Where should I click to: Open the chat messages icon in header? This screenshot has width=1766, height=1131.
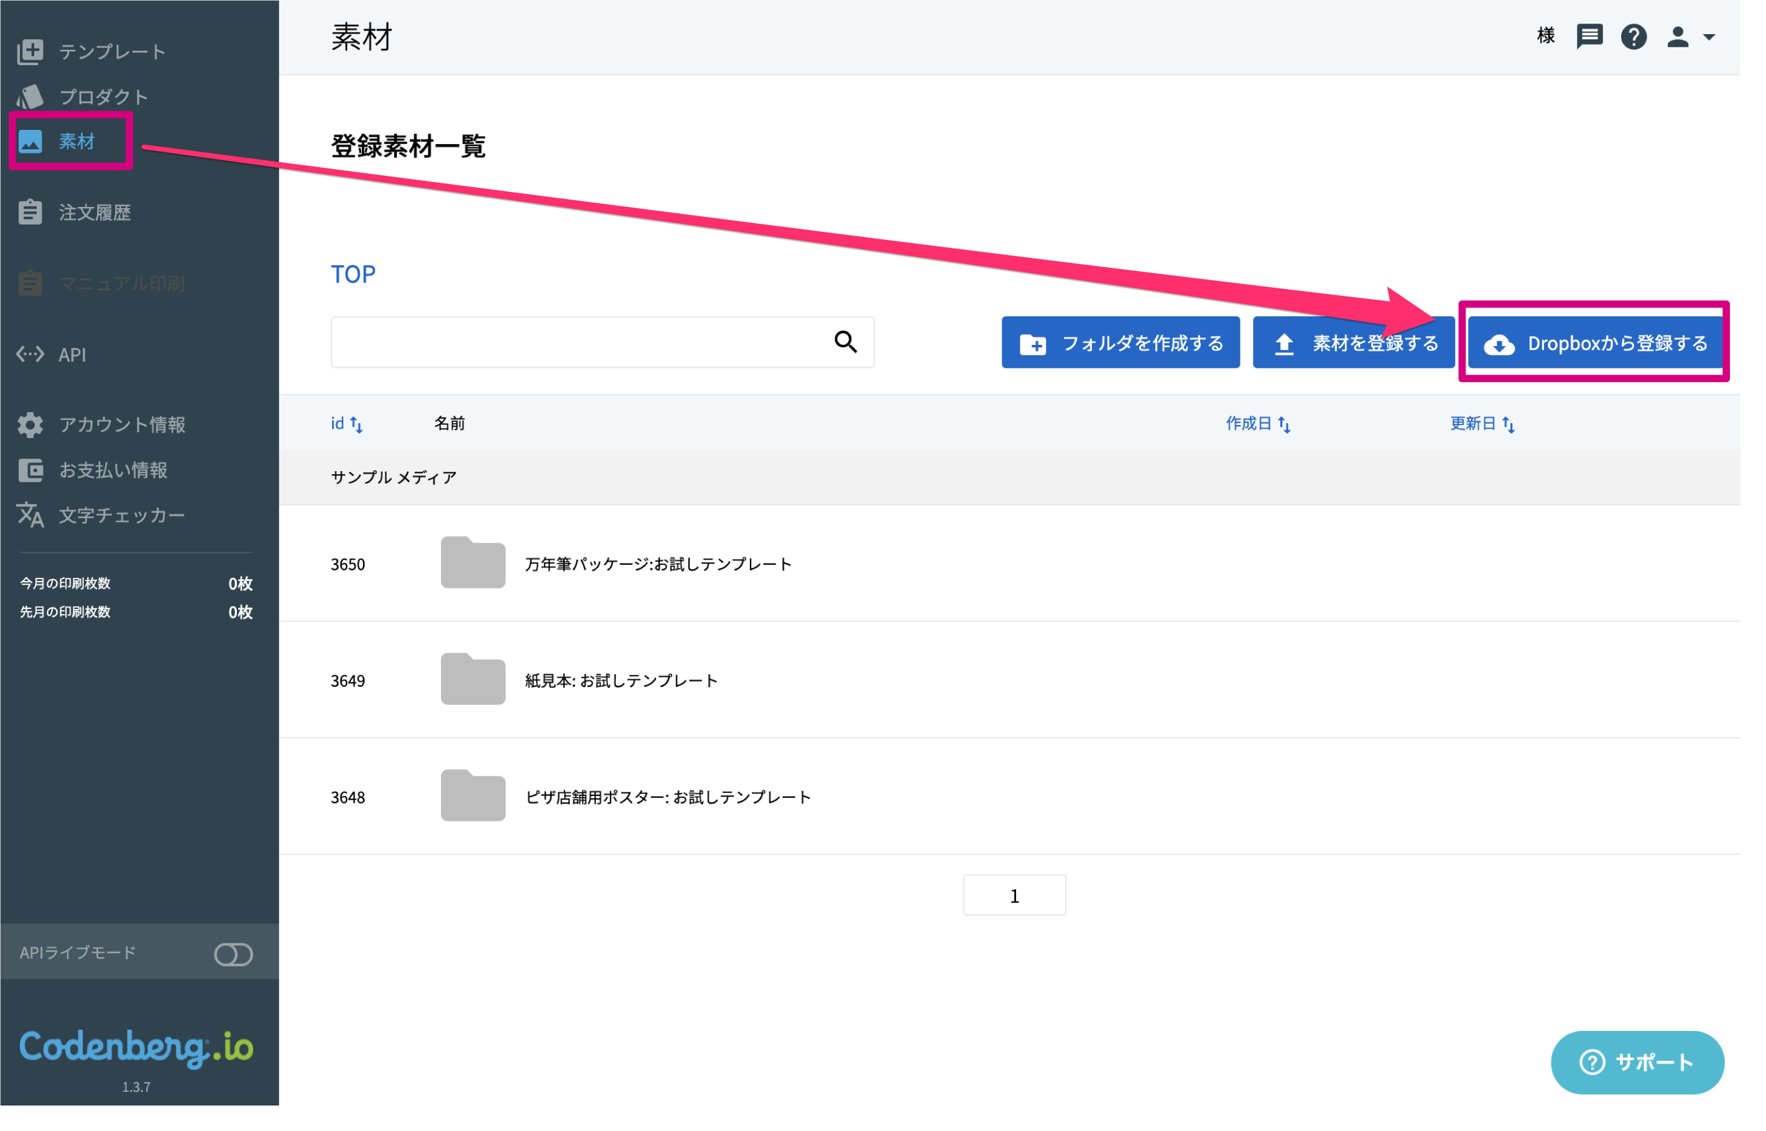pos(1588,36)
